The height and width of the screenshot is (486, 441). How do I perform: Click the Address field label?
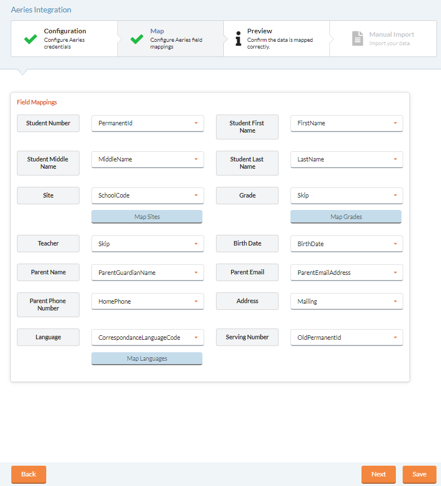click(x=247, y=301)
